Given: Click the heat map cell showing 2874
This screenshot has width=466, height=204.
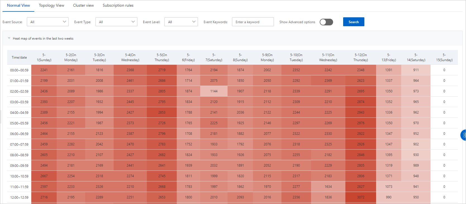Looking at the screenshot, I should point(361,102).
